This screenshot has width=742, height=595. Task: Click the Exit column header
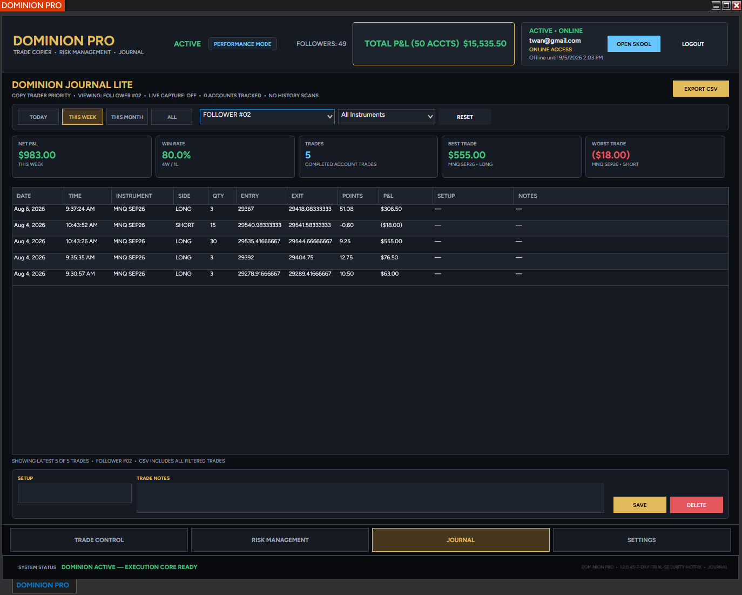coord(312,196)
